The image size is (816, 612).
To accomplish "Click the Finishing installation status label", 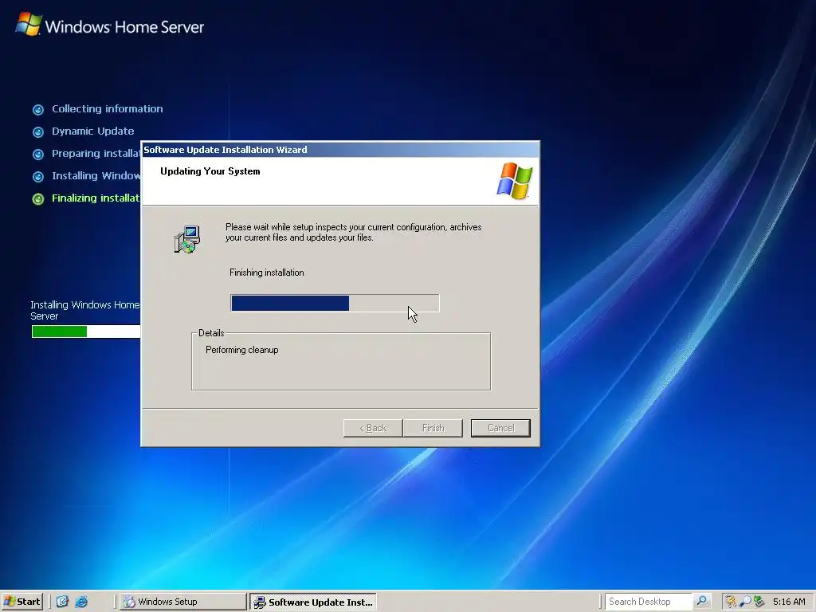I will [266, 273].
